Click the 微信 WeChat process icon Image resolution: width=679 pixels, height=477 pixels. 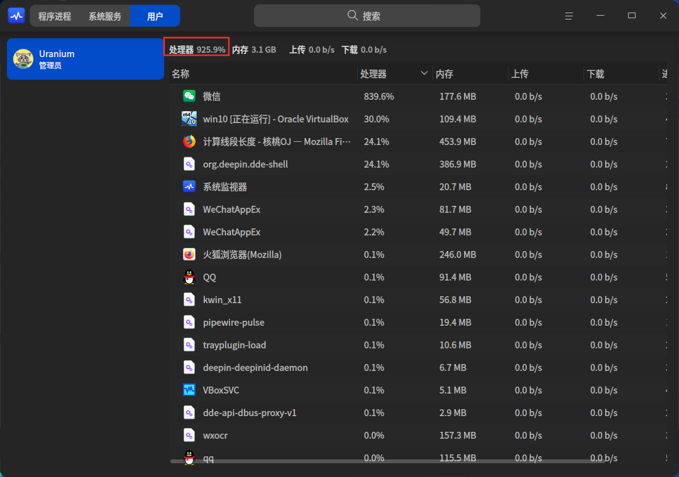click(189, 96)
